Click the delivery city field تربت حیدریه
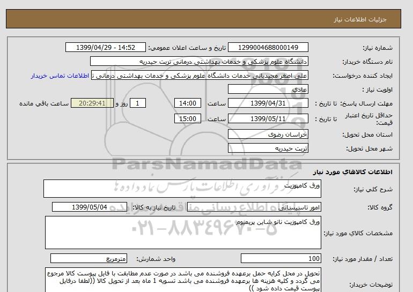Screen dimensions: 413x292 pos(268,148)
